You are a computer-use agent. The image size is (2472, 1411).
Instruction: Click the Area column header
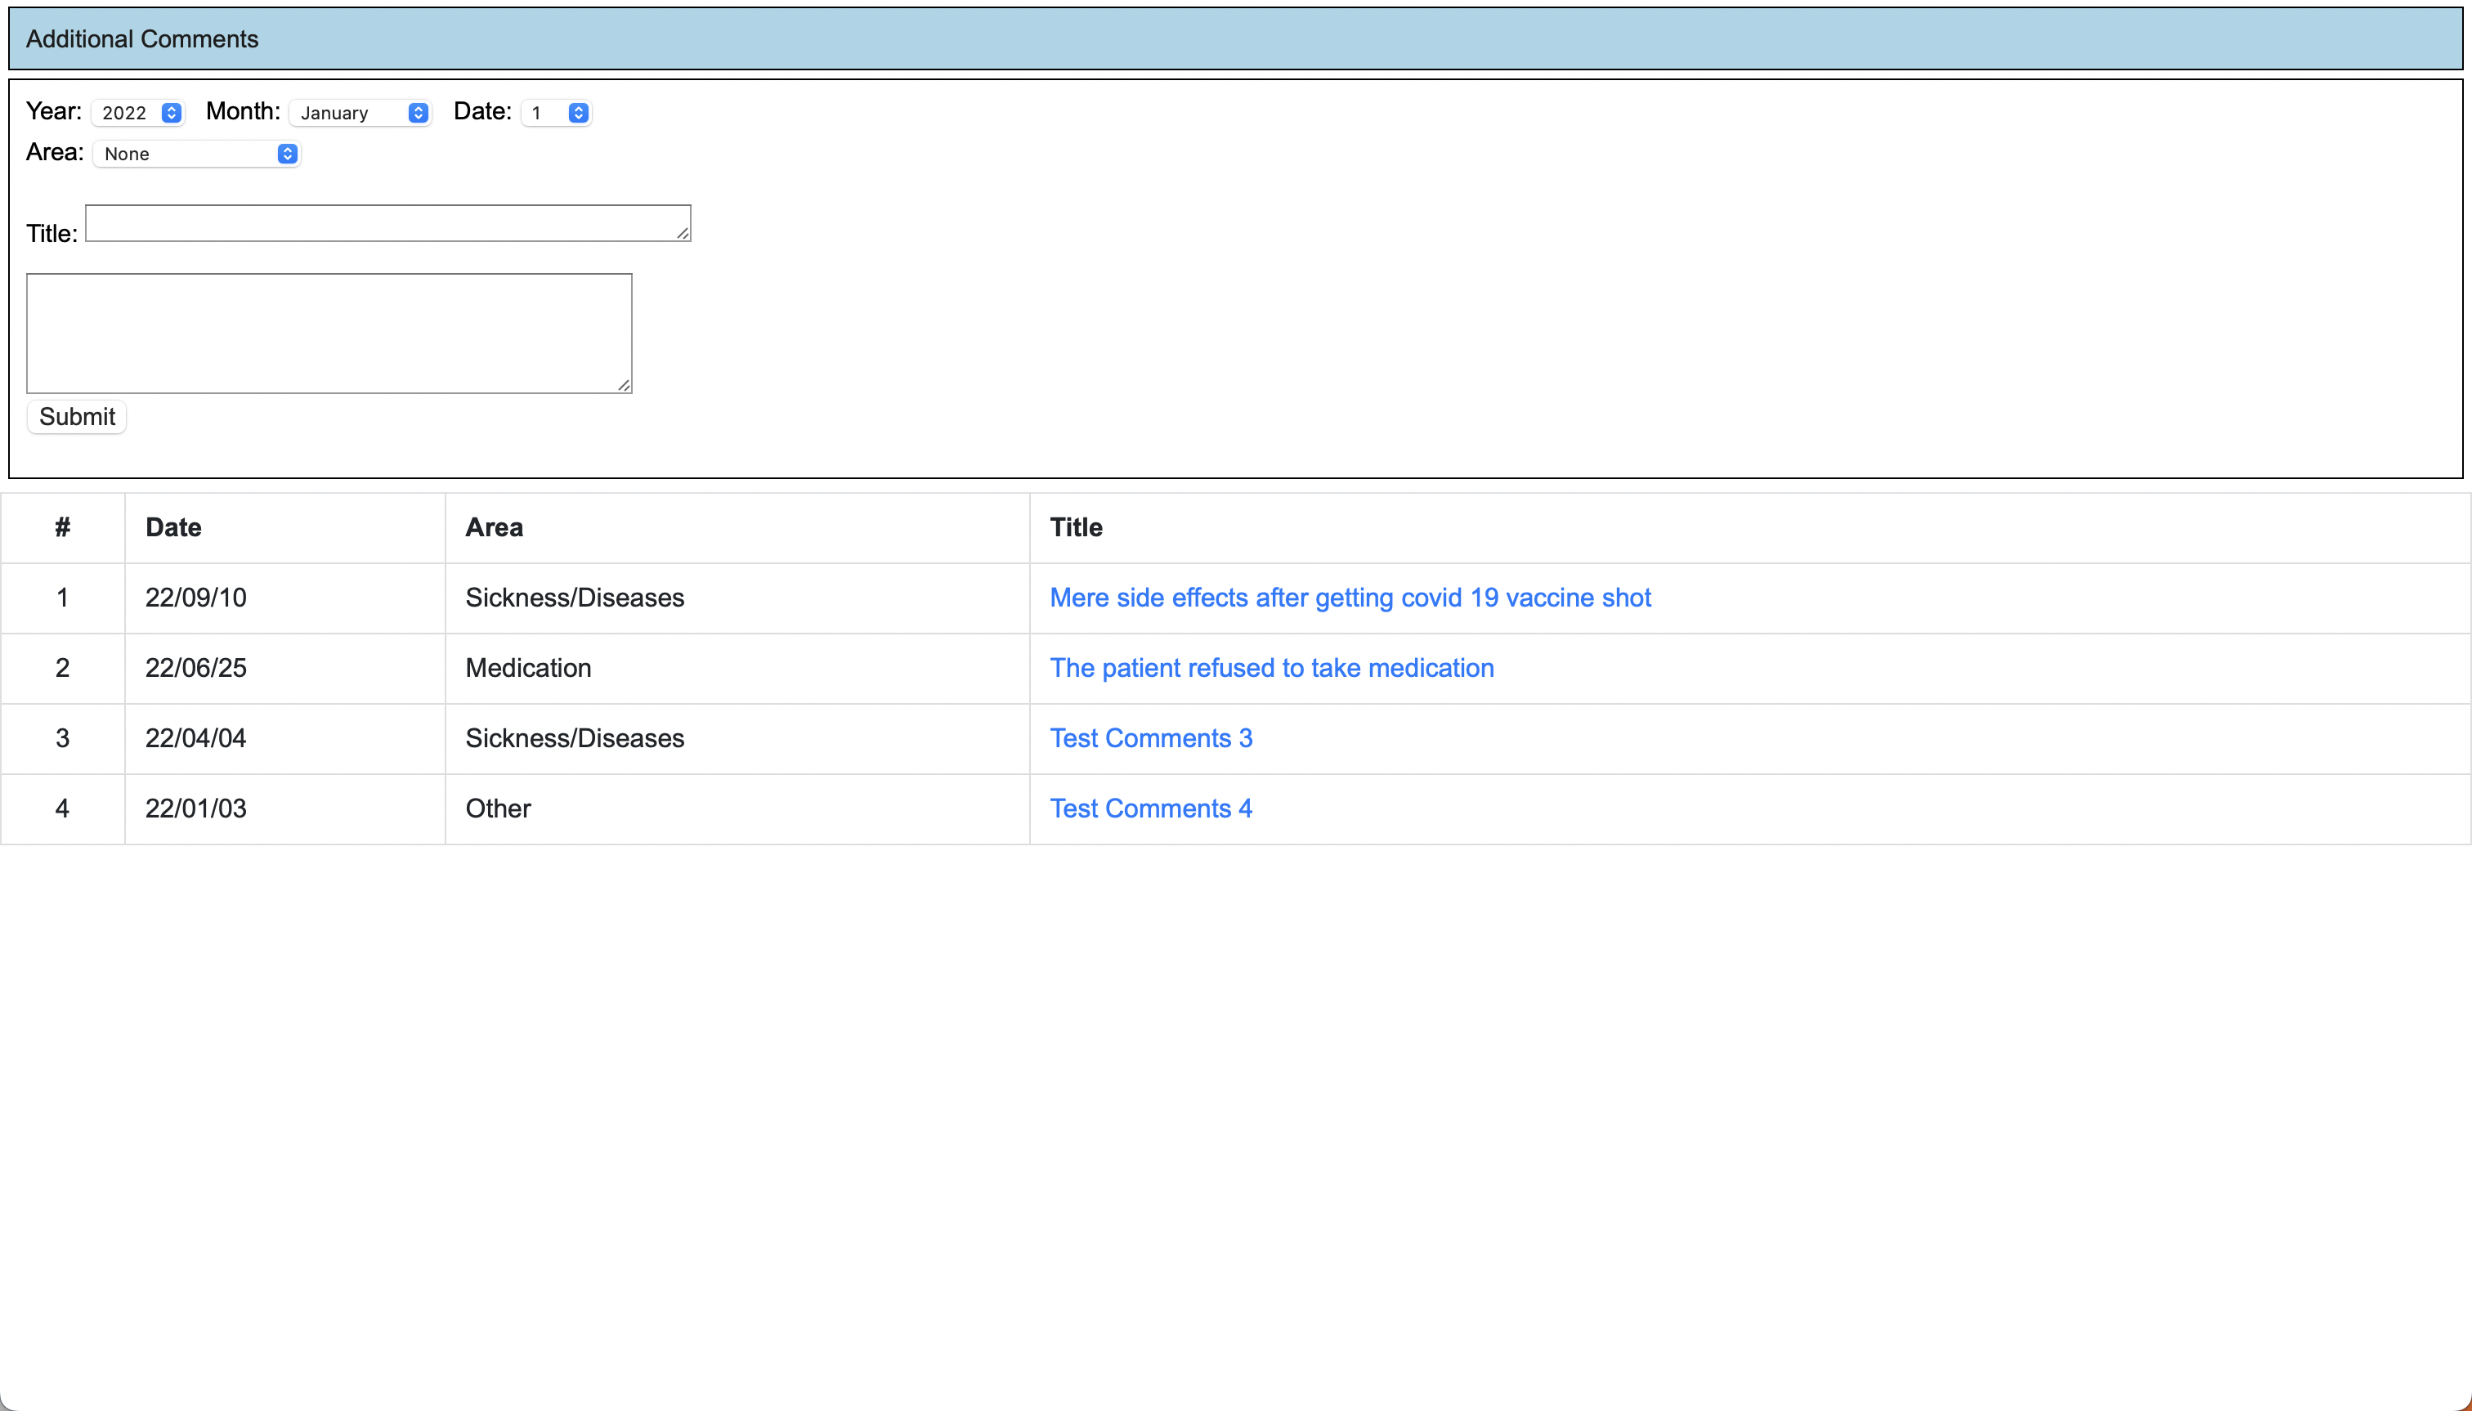pos(495,527)
